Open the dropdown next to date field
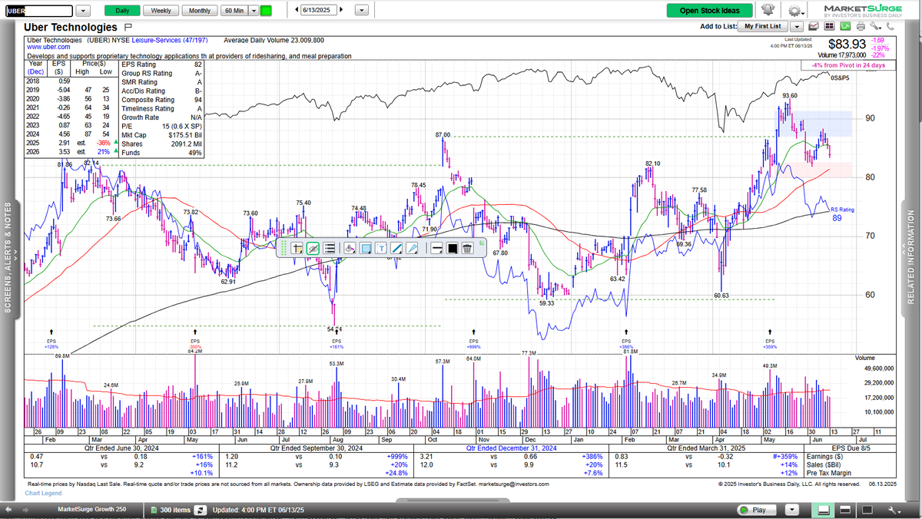Image resolution: width=922 pixels, height=519 pixels. (362, 11)
